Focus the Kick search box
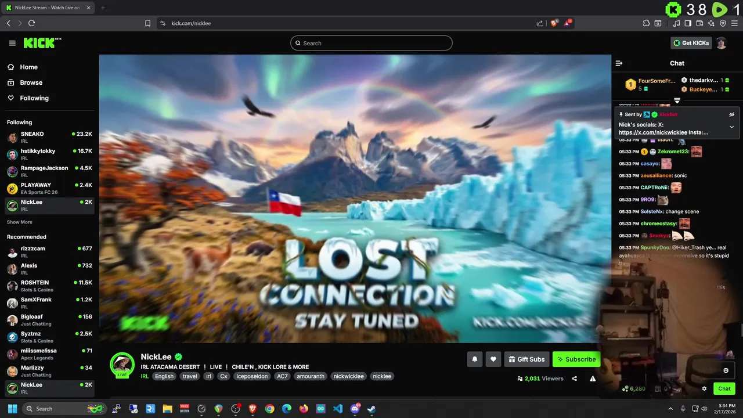Image resolution: width=743 pixels, height=418 pixels. pyautogui.click(x=371, y=43)
